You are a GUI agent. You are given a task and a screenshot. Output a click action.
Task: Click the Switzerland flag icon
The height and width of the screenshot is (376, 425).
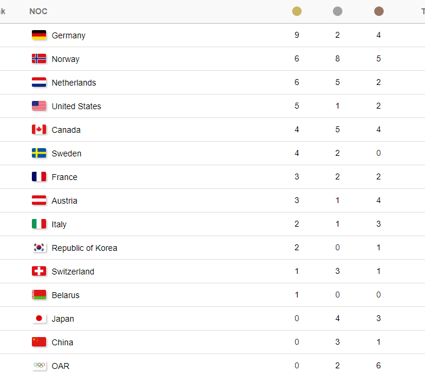pos(39,271)
